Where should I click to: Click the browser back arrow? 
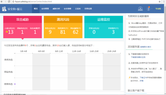click(x=2, y=2)
